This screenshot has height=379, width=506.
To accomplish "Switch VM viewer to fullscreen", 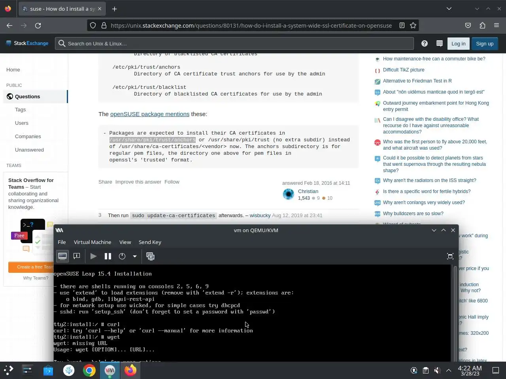I will pos(450,256).
